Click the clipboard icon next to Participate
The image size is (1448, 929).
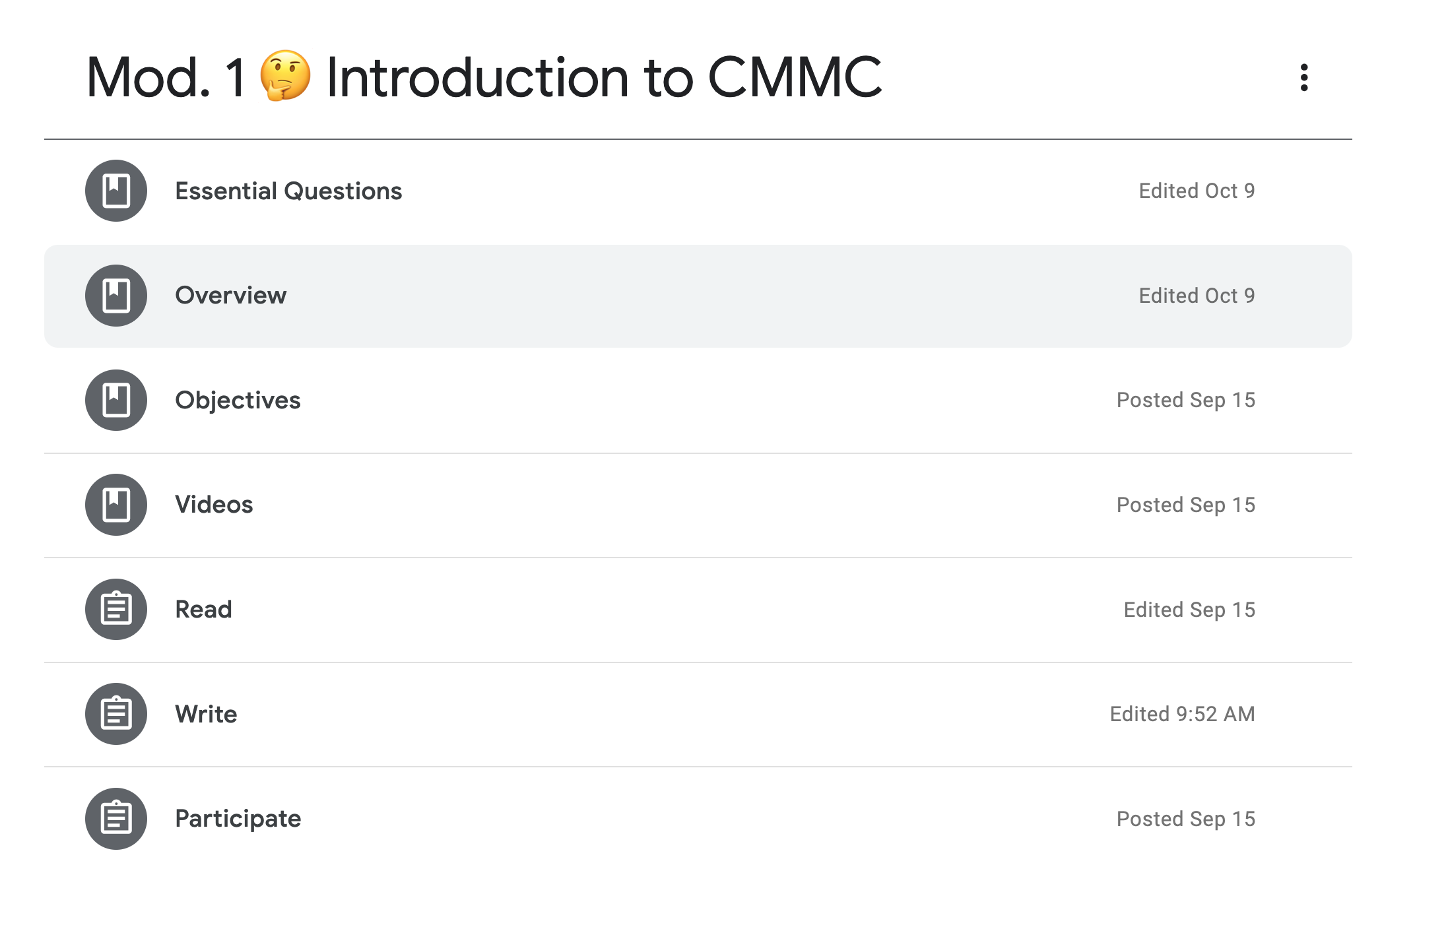point(116,819)
